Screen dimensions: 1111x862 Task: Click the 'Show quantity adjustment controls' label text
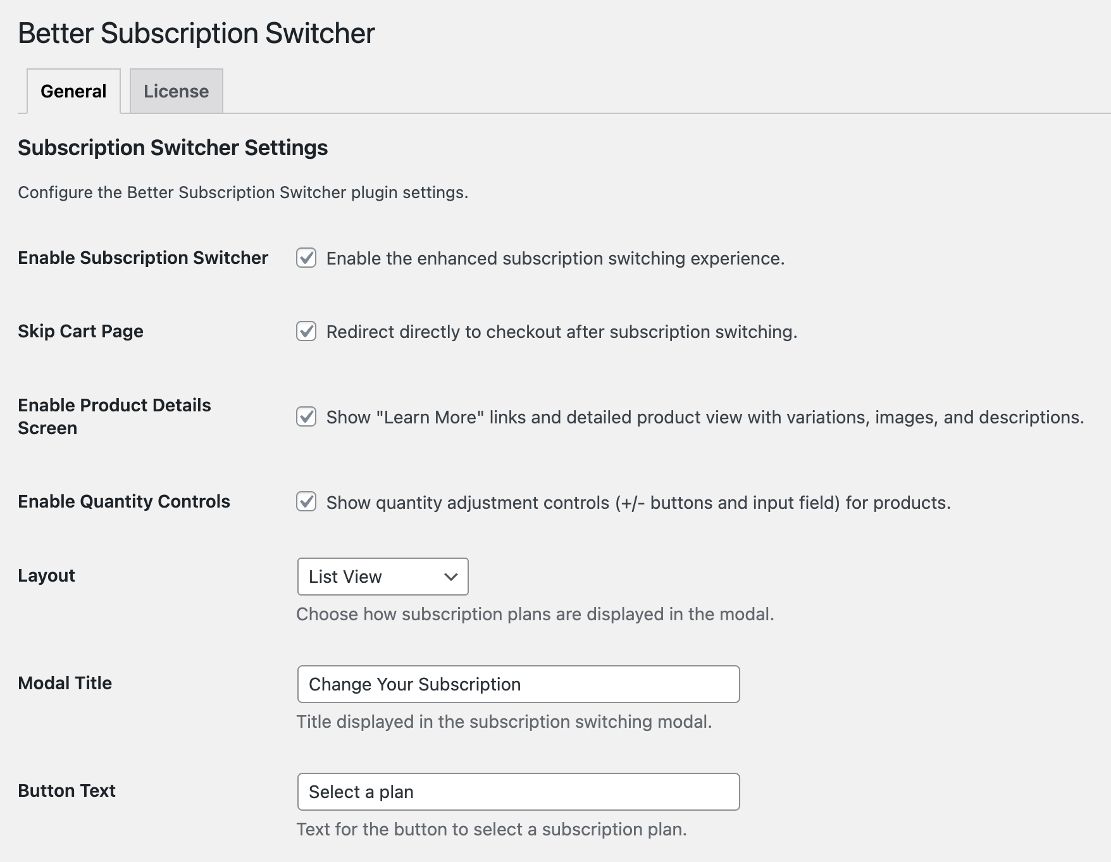click(638, 503)
